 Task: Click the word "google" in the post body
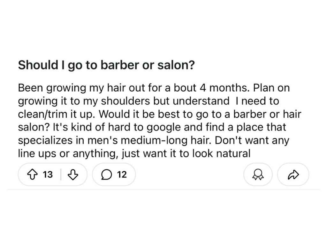[x=163, y=128]
